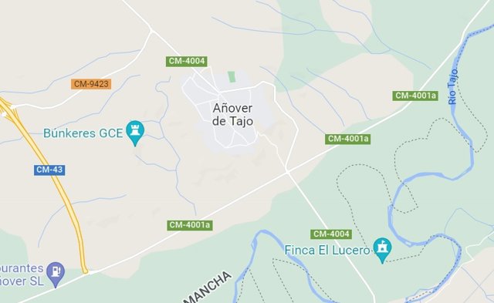
Task: Select the CM-4001a shield southeast of Añover
Action: [348, 139]
